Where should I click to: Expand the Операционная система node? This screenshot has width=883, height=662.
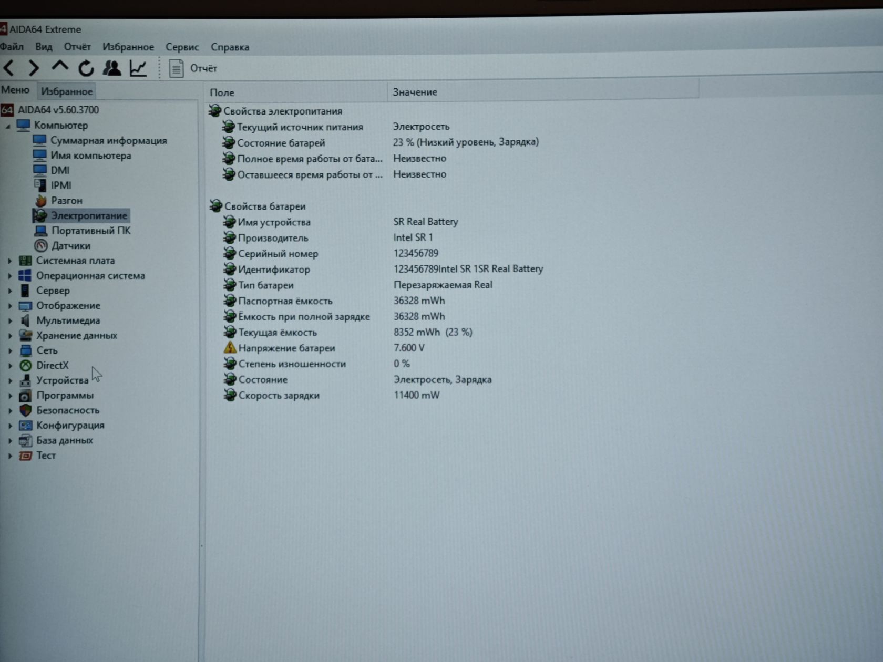(9, 275)
